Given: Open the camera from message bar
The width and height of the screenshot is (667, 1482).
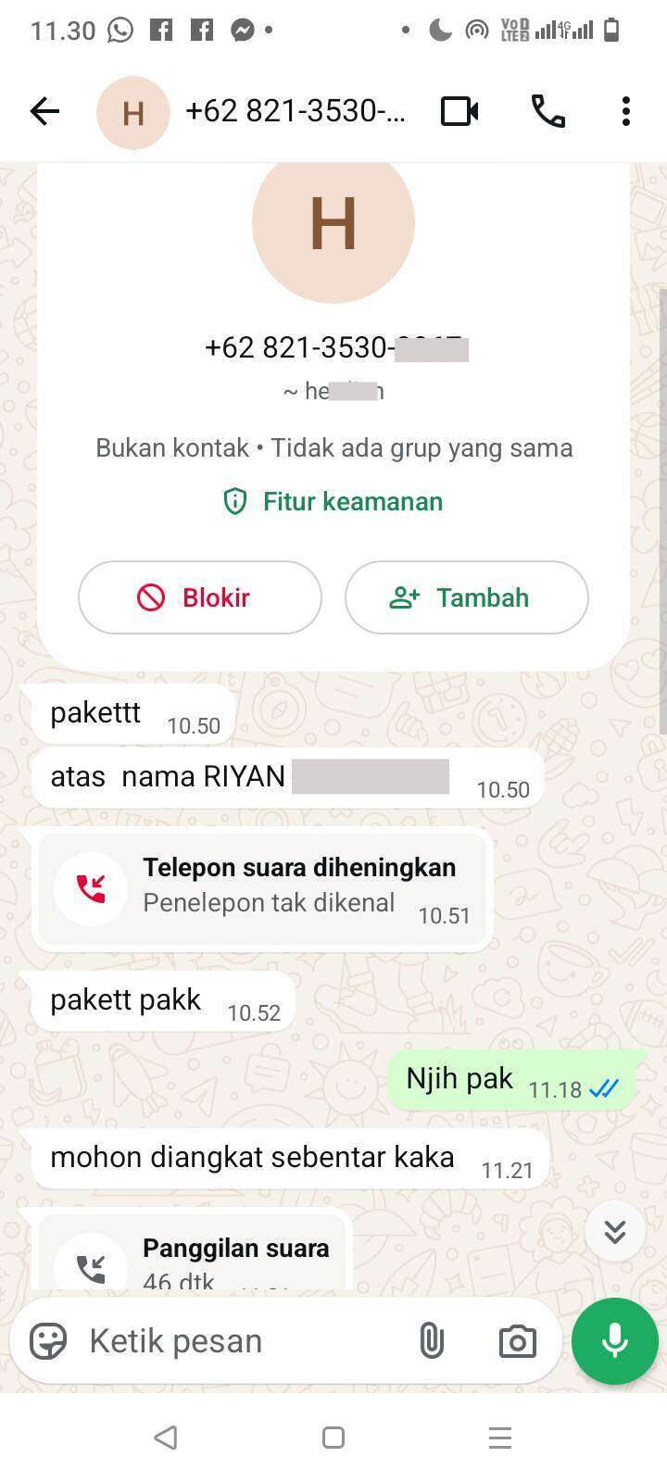Looking at the screenshot, I should coord(517,1340).
